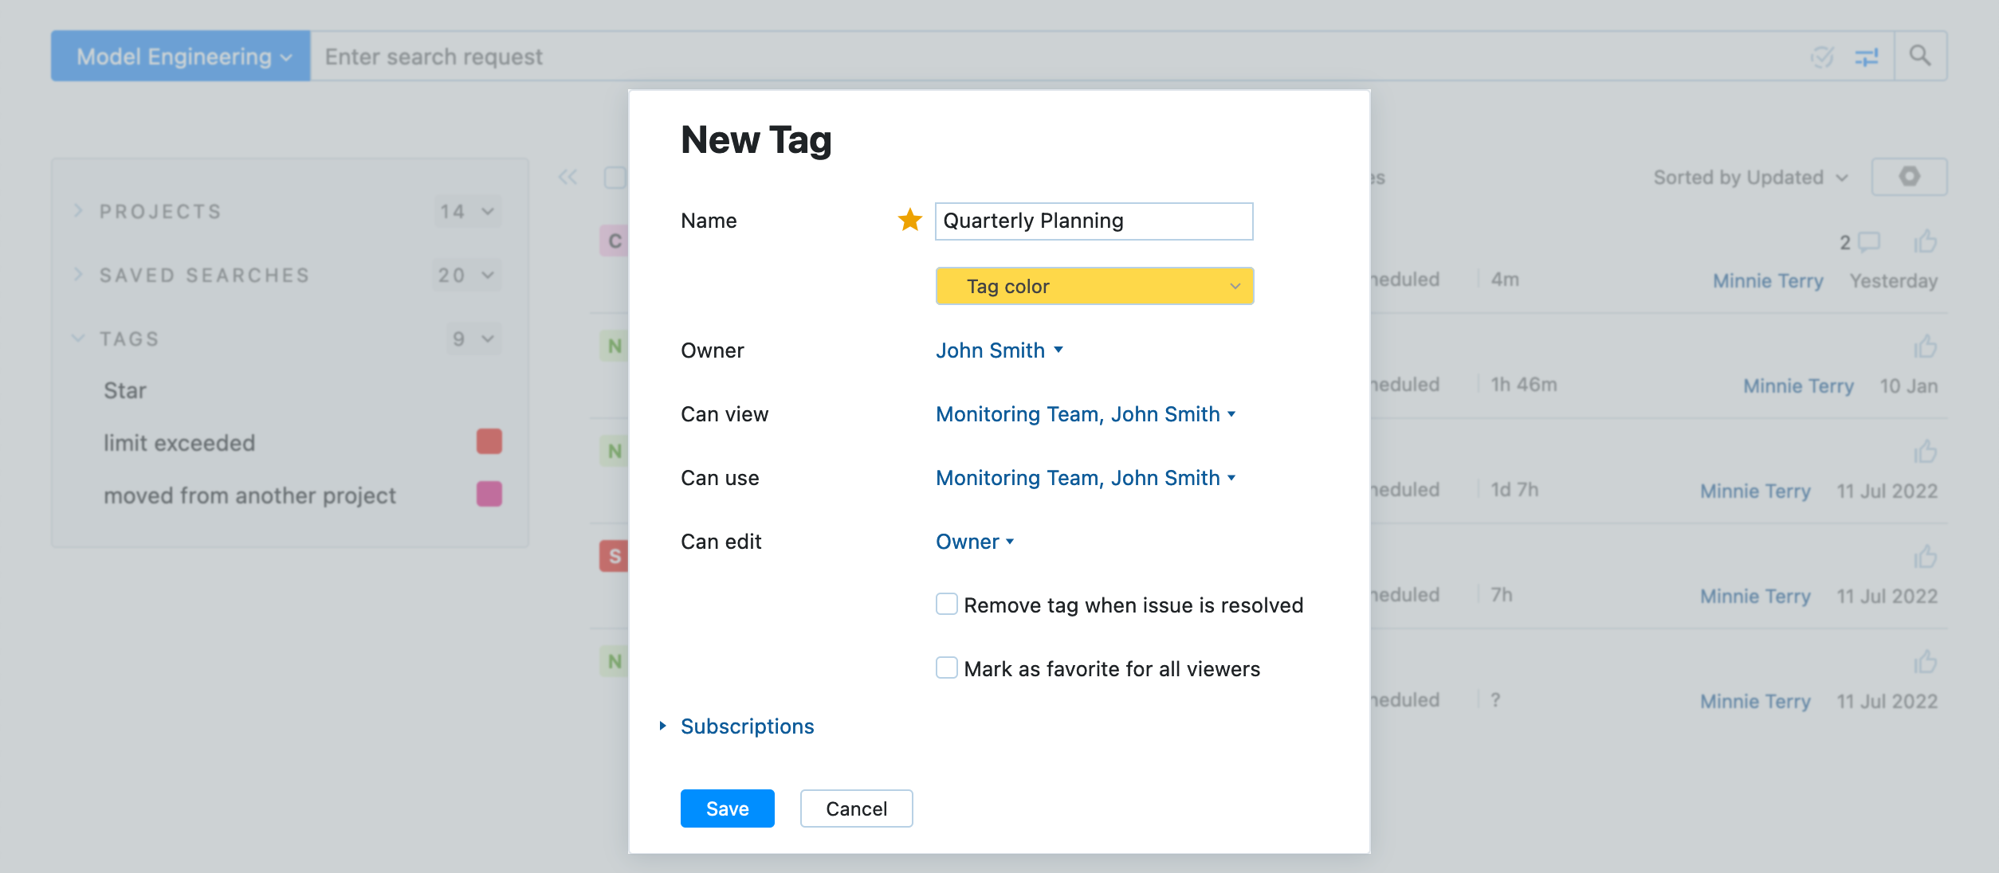Click the checkmark icon in the search bar
This screenshot has height=873, width=1999.
tap(1820, 56)
